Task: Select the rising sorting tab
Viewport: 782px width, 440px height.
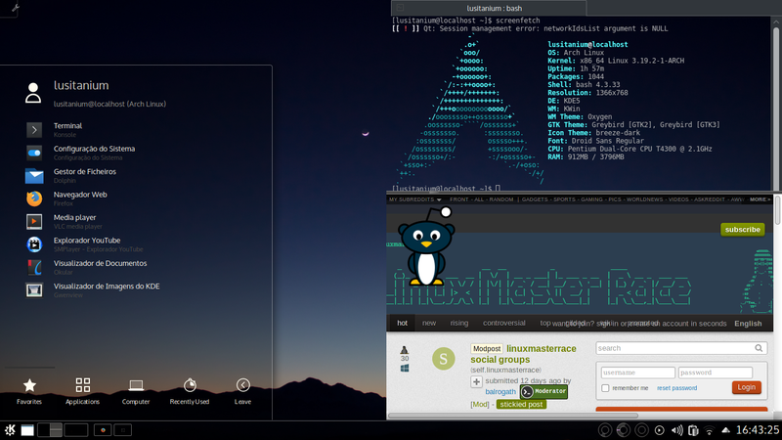Action: coord(458,324)
